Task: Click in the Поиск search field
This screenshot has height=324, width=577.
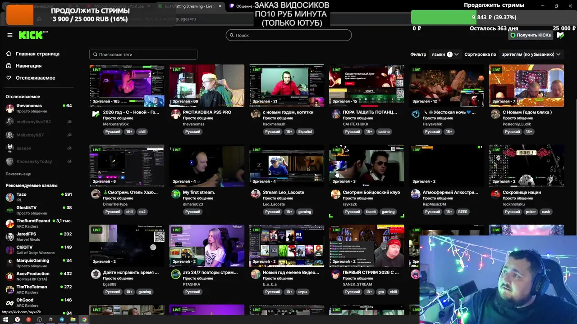Action: (x=288, y=35)
